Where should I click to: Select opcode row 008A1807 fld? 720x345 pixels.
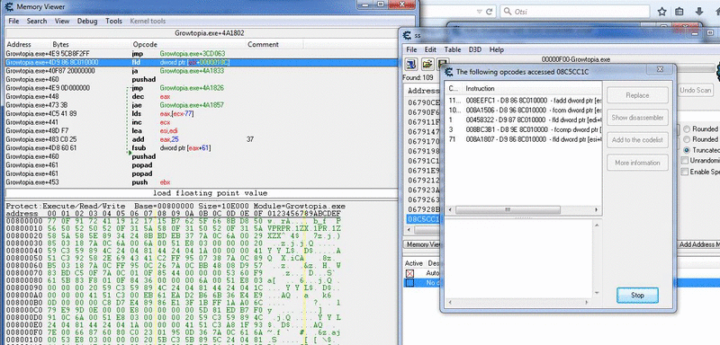523,140
